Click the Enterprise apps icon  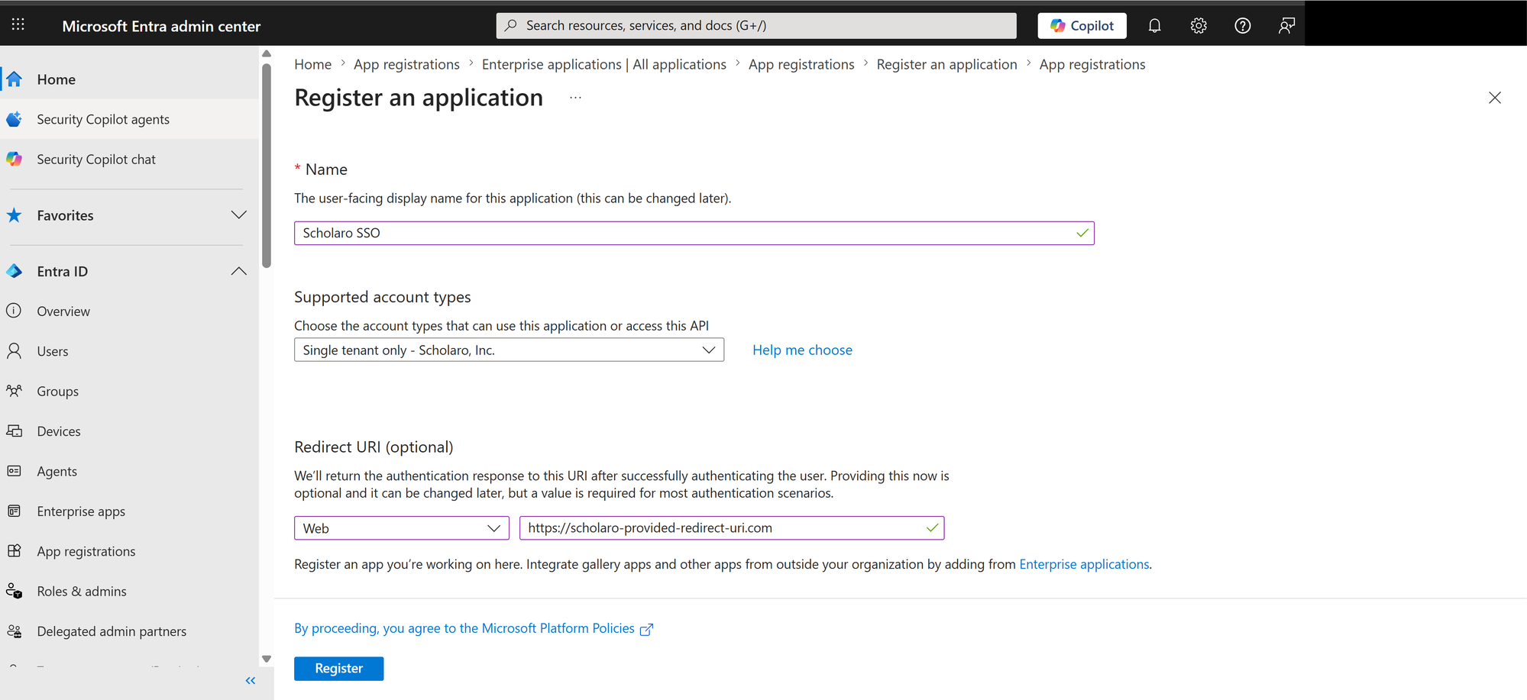[x=15, y=511]
